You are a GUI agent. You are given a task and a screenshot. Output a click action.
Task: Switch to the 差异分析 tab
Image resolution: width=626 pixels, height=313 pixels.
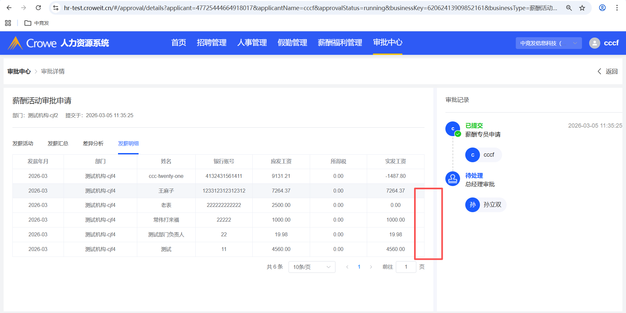[93, 144]
